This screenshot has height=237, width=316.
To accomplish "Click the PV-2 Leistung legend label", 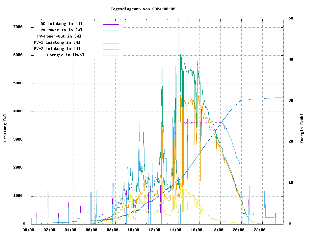I will coord(57,49).
